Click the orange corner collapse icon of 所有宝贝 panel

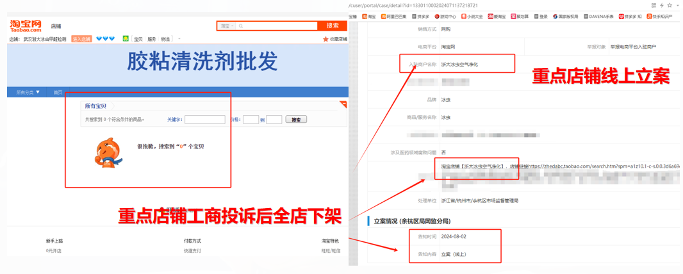tap(343, 104)
